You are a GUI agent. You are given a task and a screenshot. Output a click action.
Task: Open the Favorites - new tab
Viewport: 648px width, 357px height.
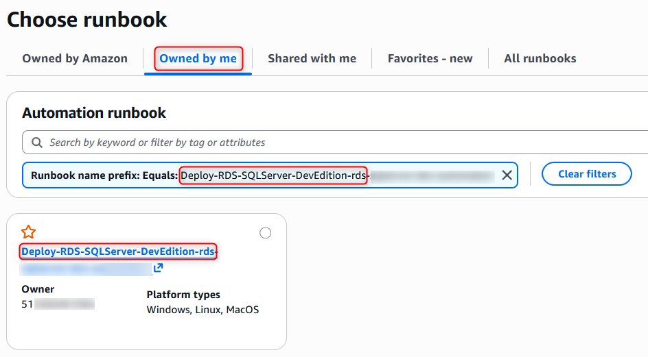430,59
